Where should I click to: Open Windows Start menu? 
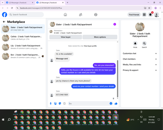click(3, 120)
